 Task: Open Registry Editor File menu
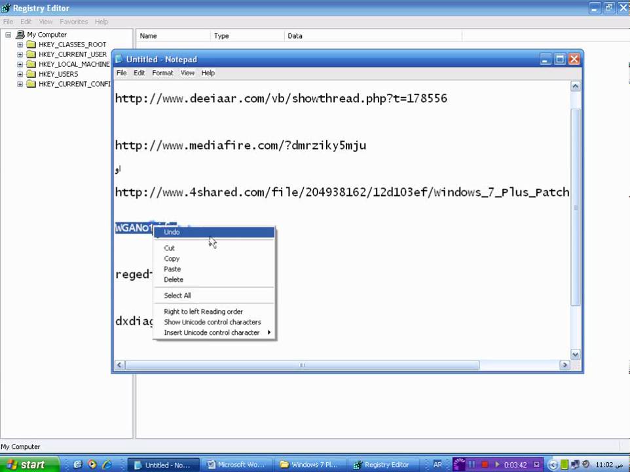8,22
